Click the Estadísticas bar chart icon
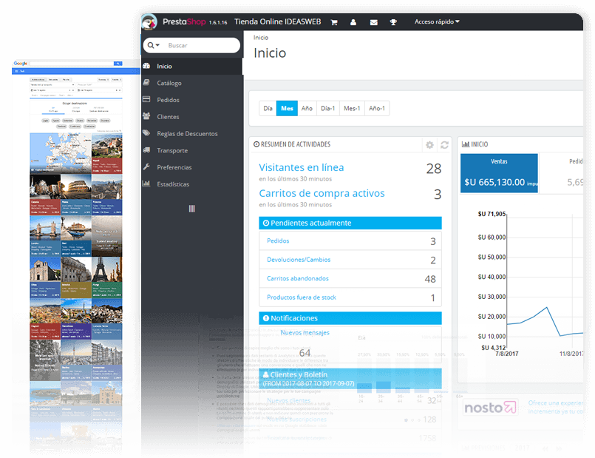The image size is (595, 458). [x=146, y=183]
